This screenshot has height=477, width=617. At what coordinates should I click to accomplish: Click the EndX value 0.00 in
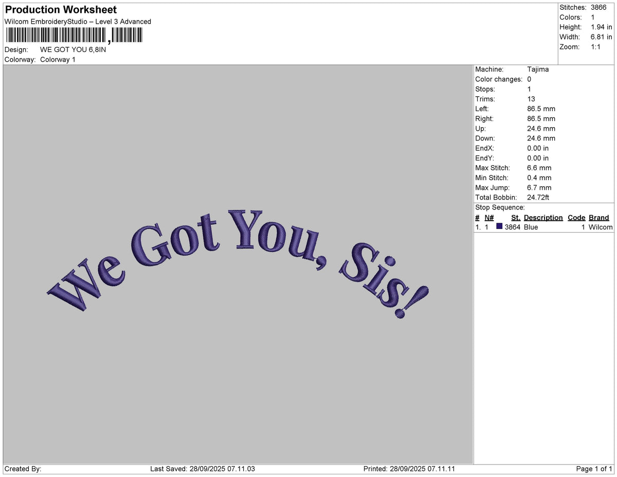click(x=538, y=148)
